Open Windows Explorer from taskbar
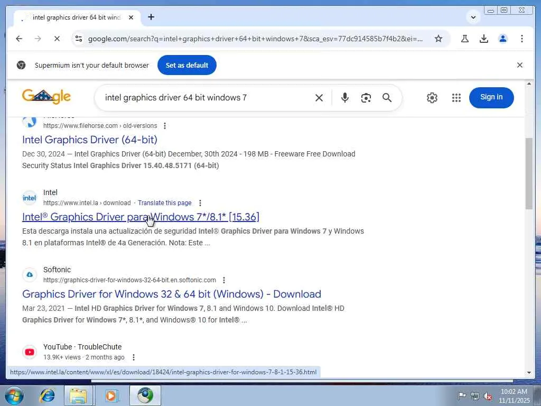 pos(78,395)
